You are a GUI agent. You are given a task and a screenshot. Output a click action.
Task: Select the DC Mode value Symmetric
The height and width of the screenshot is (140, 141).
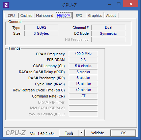108,33
